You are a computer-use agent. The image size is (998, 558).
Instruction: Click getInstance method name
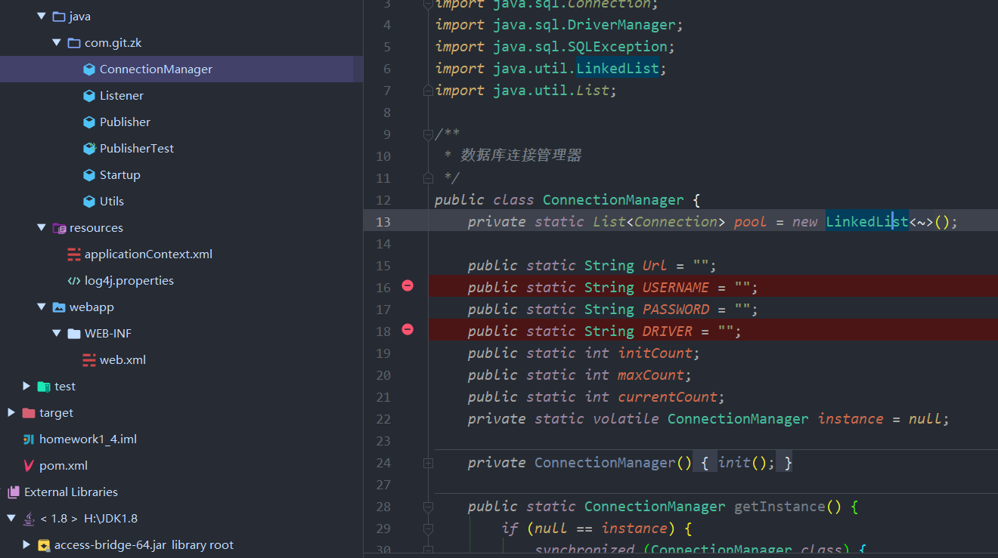click(x=780, y=506)
